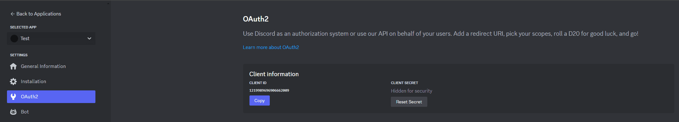The image size is (679, 122).
Task: Open General Information settings page
Action: 51,66
